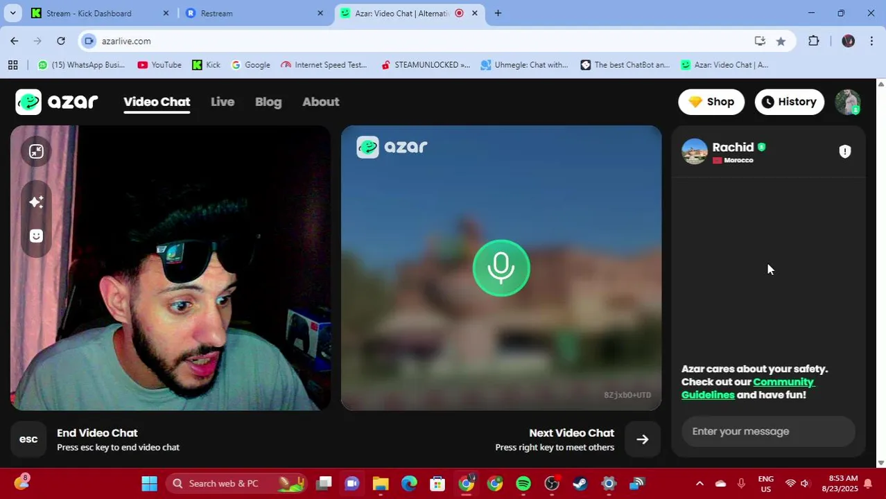The image size is (886, 499).
Task: Open the volume control in tray
Action: [x=804, y=484]
